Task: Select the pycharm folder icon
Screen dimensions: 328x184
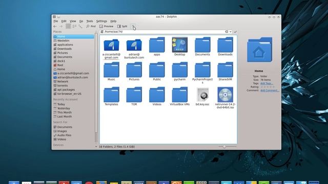Action: [x=180, y=70]
